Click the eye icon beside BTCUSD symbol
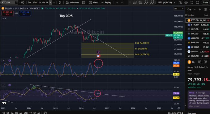The image size is (210, 114). pos(17,2)
